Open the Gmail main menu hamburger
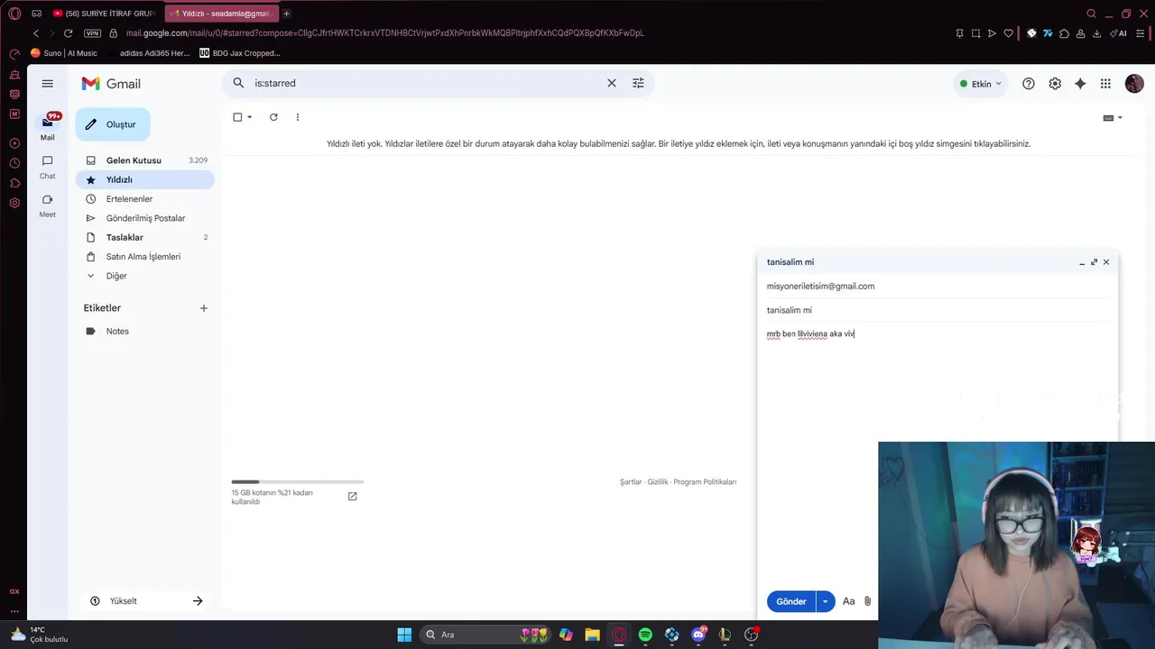The height and width of the screenshot is (649, 1155). pyautogui.click(x=47, y=84)
